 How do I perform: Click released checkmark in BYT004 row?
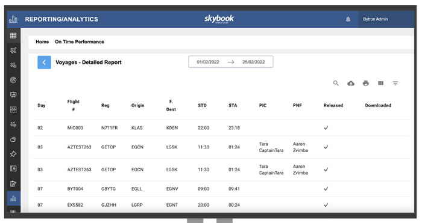[x=326, y=189]
